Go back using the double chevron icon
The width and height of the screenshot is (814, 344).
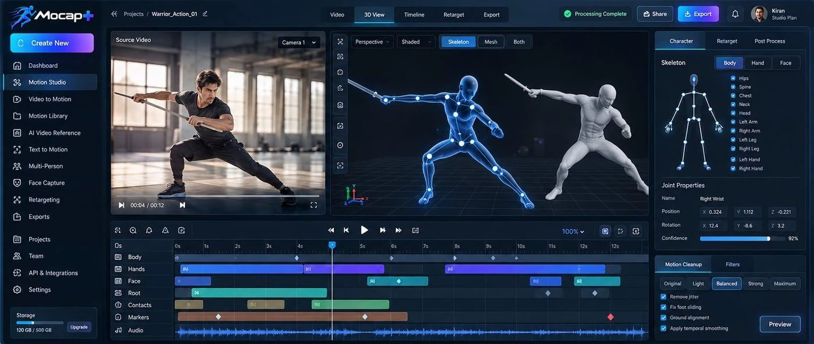(x=114, y=14)
